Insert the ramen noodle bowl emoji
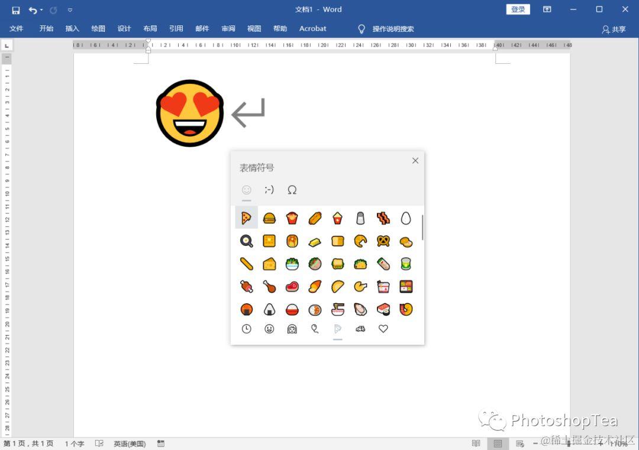The height and width of the screenshot is (450, 639). click(337, 309)
